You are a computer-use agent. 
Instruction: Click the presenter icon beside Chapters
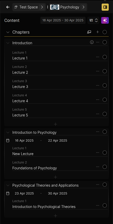tap(89, 32)
